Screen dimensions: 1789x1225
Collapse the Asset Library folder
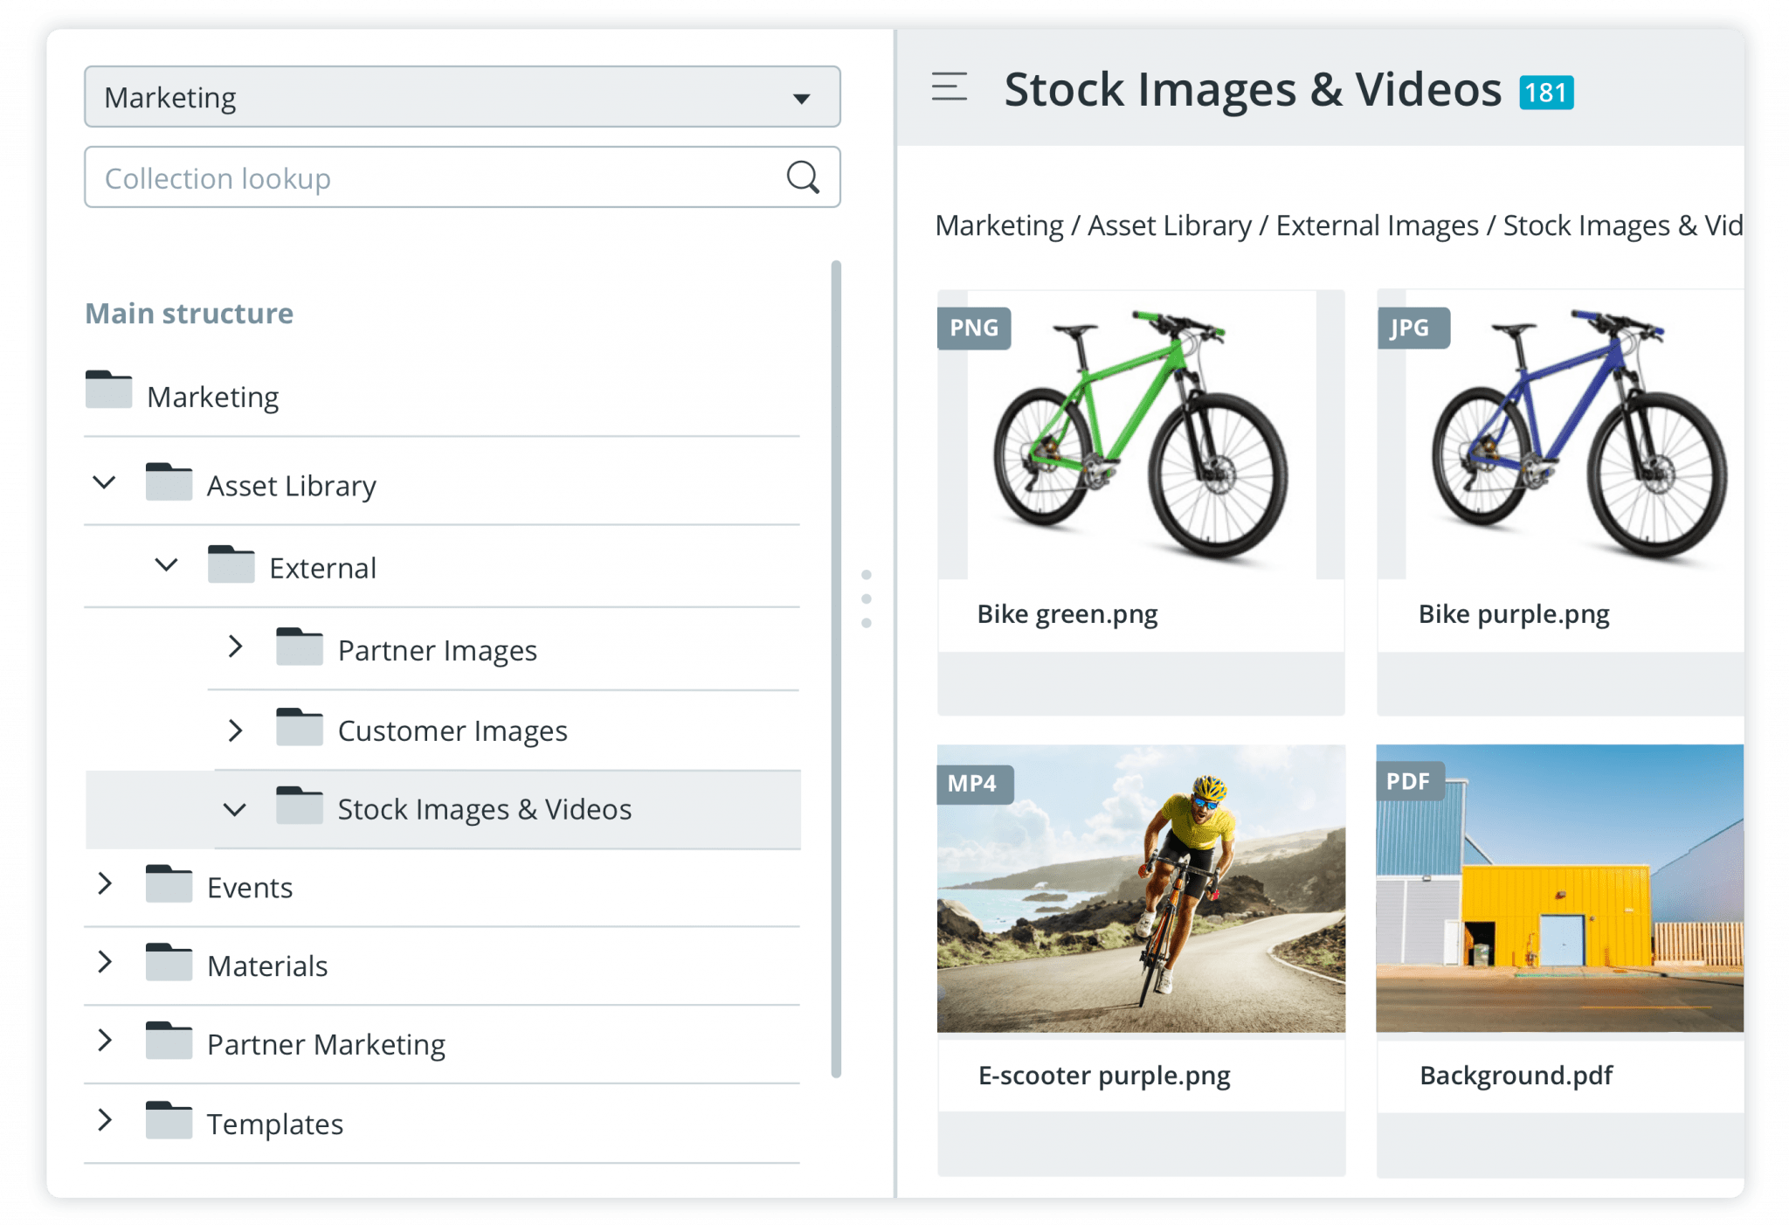[x=105, y=481]
